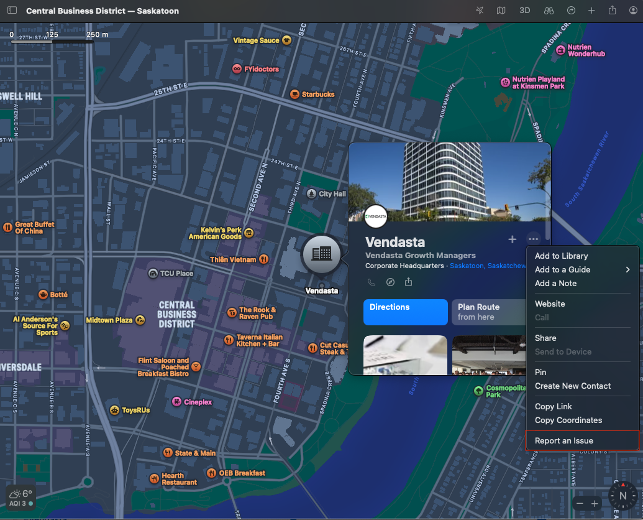Viewport: 643px width, 520px height.
Task: Select Al Anderson's Source For Sports pin
Action: pyautogui.click(x=65, y=325)
